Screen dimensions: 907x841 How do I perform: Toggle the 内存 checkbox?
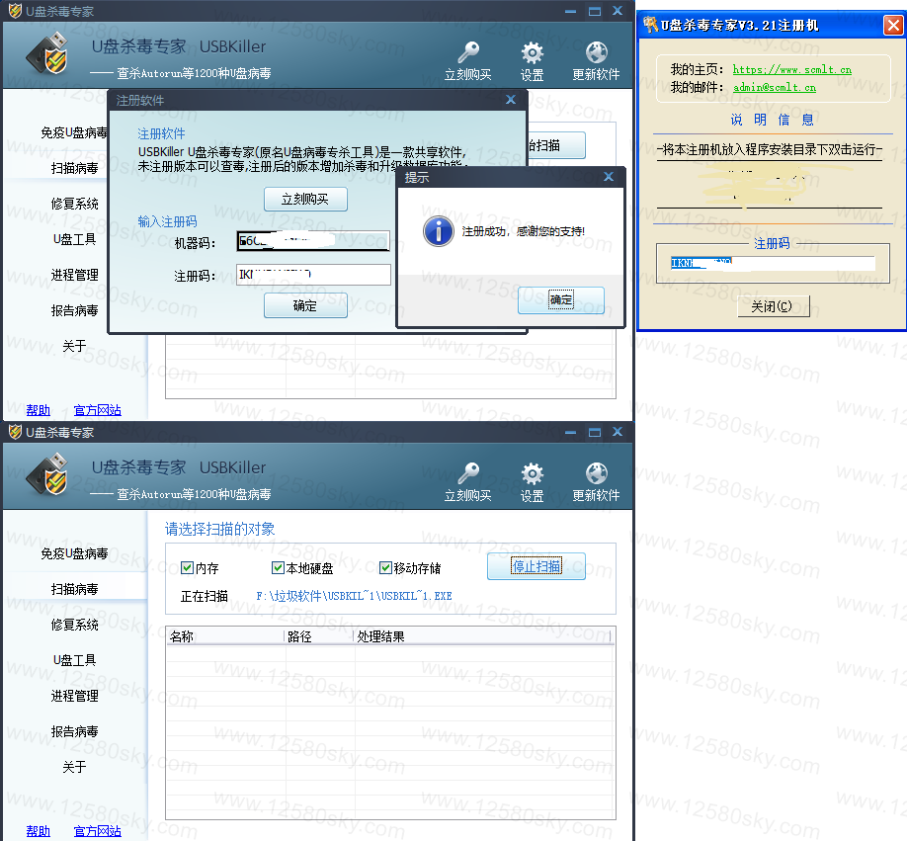[x=187, y=568]
